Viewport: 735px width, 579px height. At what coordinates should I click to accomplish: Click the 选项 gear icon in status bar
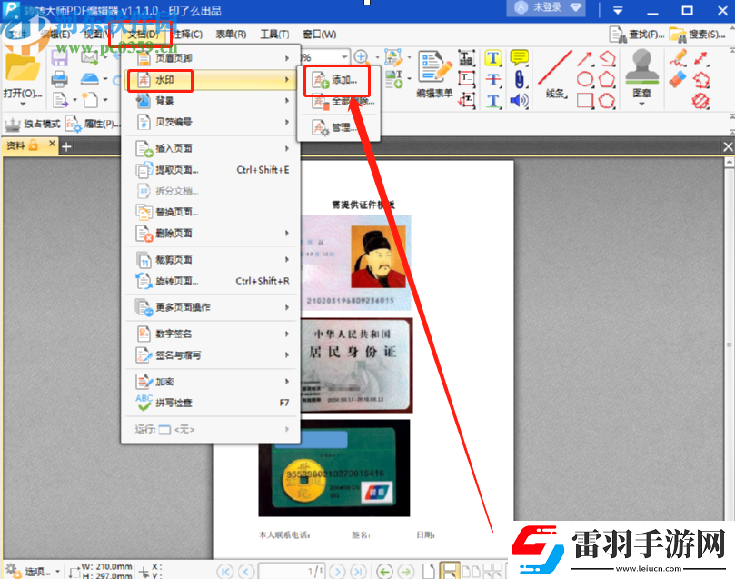coord(13,571)
